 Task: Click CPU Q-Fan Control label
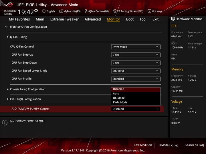(22, 46)
